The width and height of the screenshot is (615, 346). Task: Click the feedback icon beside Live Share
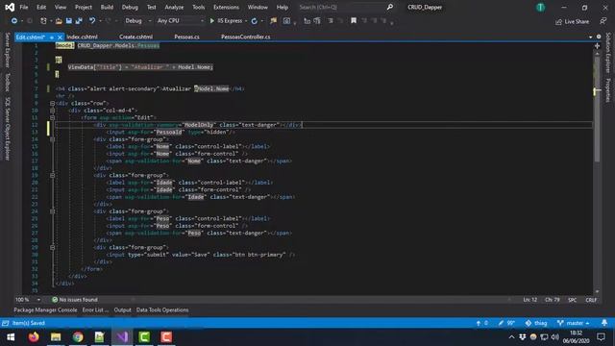(x=603, y=21)
